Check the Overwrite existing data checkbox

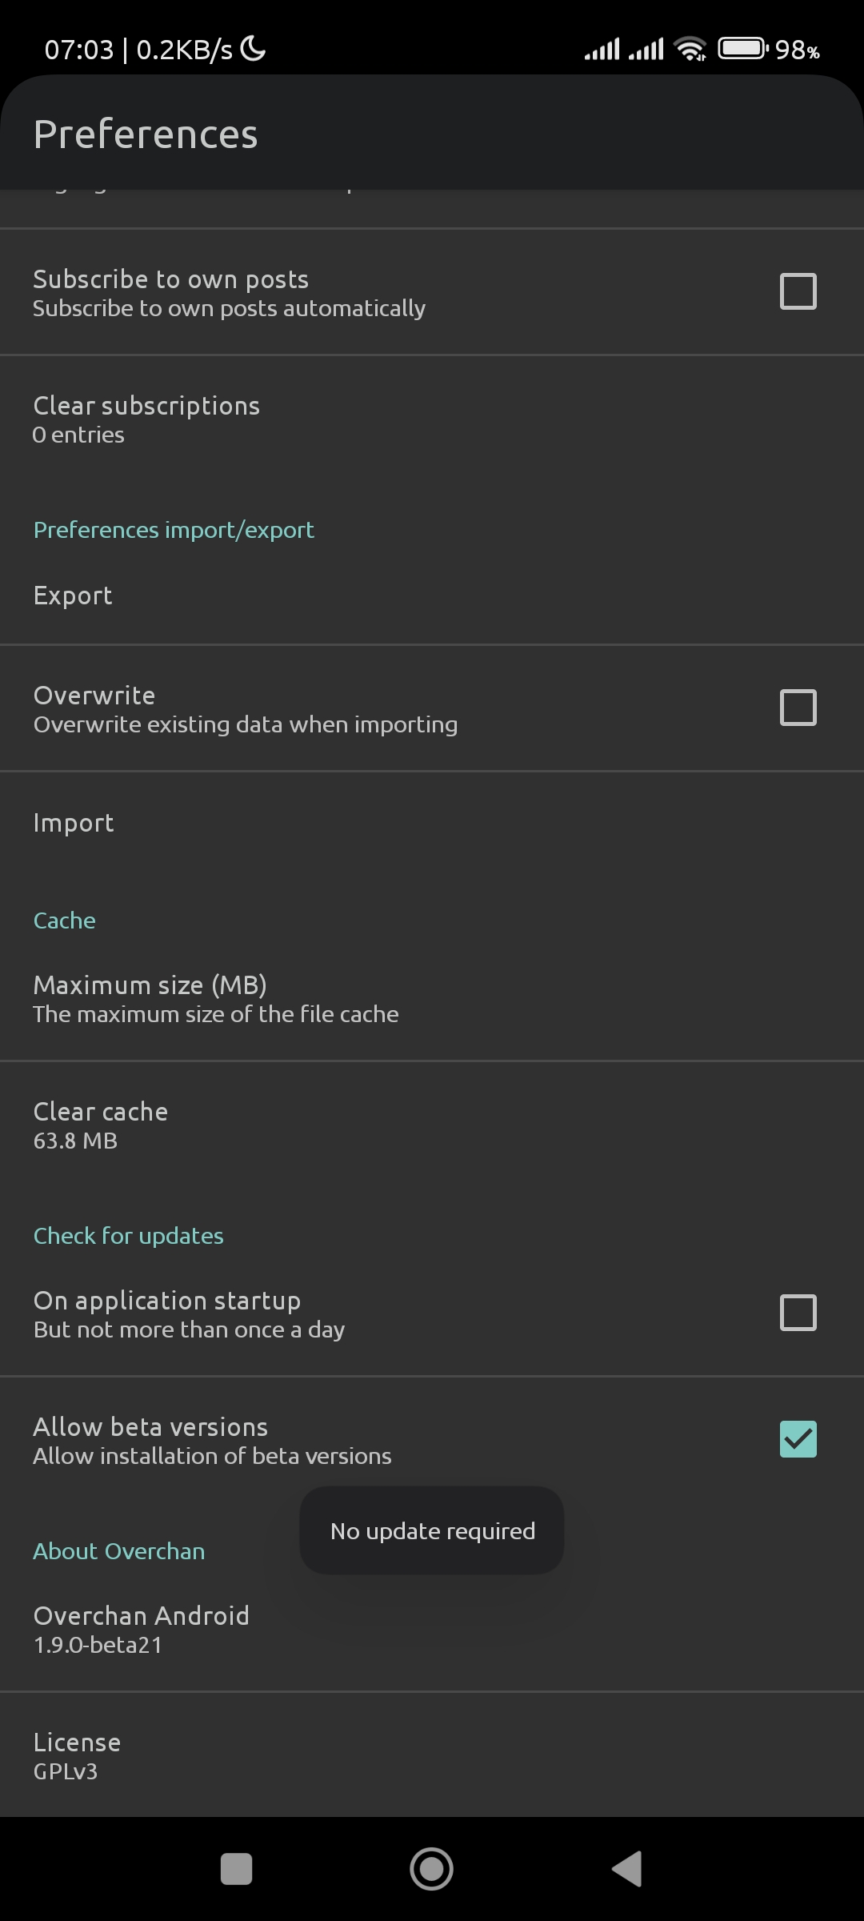coord(798,708)
